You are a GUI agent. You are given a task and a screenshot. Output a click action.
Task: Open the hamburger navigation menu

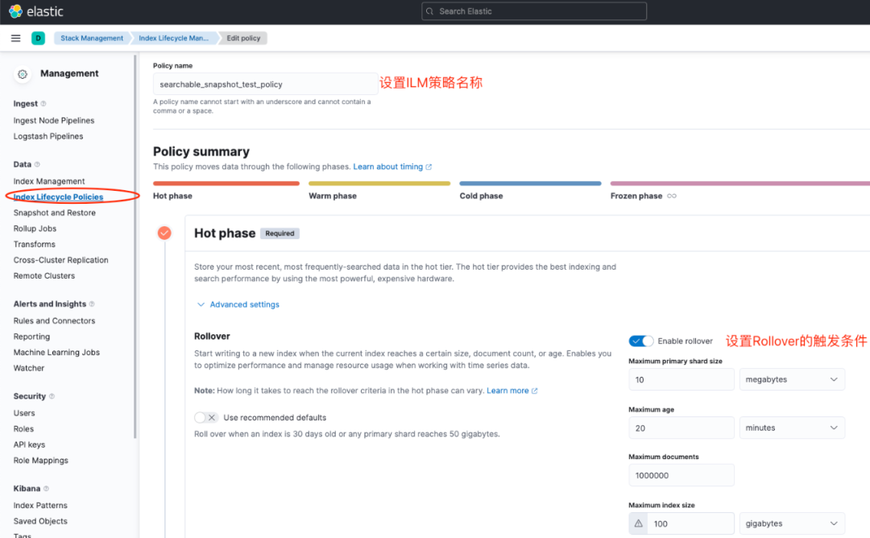[x=15, y=38]
